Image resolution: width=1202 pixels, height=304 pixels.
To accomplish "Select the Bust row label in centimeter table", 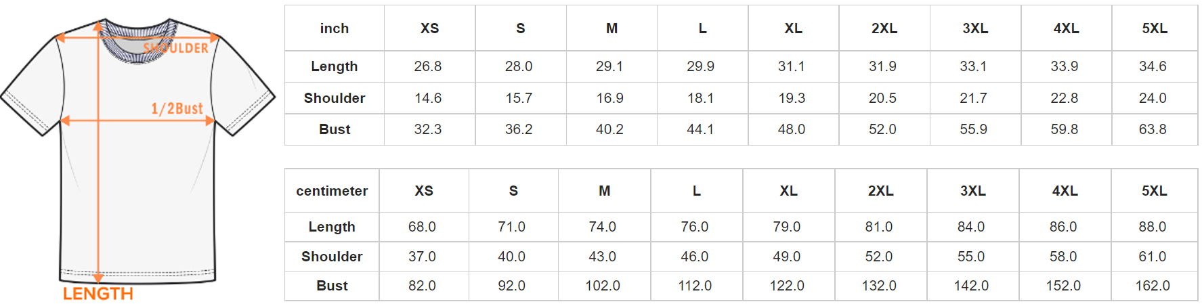I will [332, 286].
